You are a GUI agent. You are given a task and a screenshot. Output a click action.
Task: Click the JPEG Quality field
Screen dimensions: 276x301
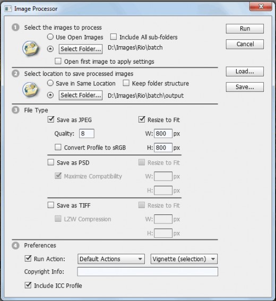[x=87, y=133]
